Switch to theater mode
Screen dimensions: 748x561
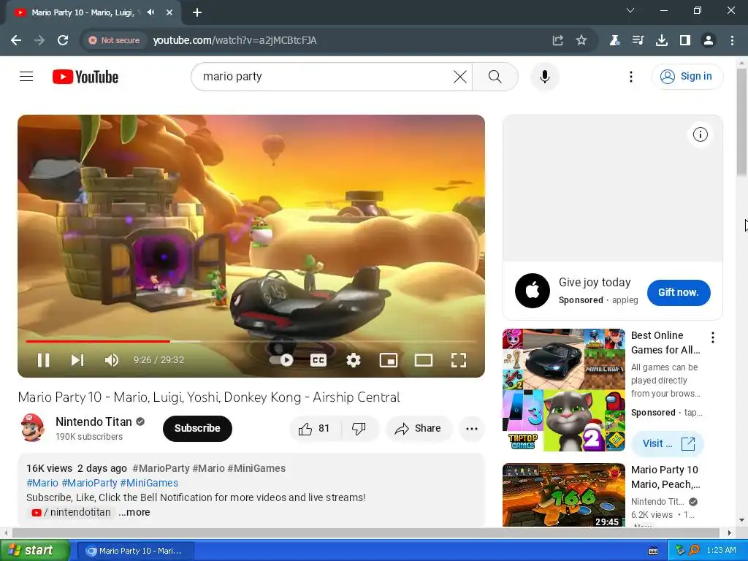(424, 360)
